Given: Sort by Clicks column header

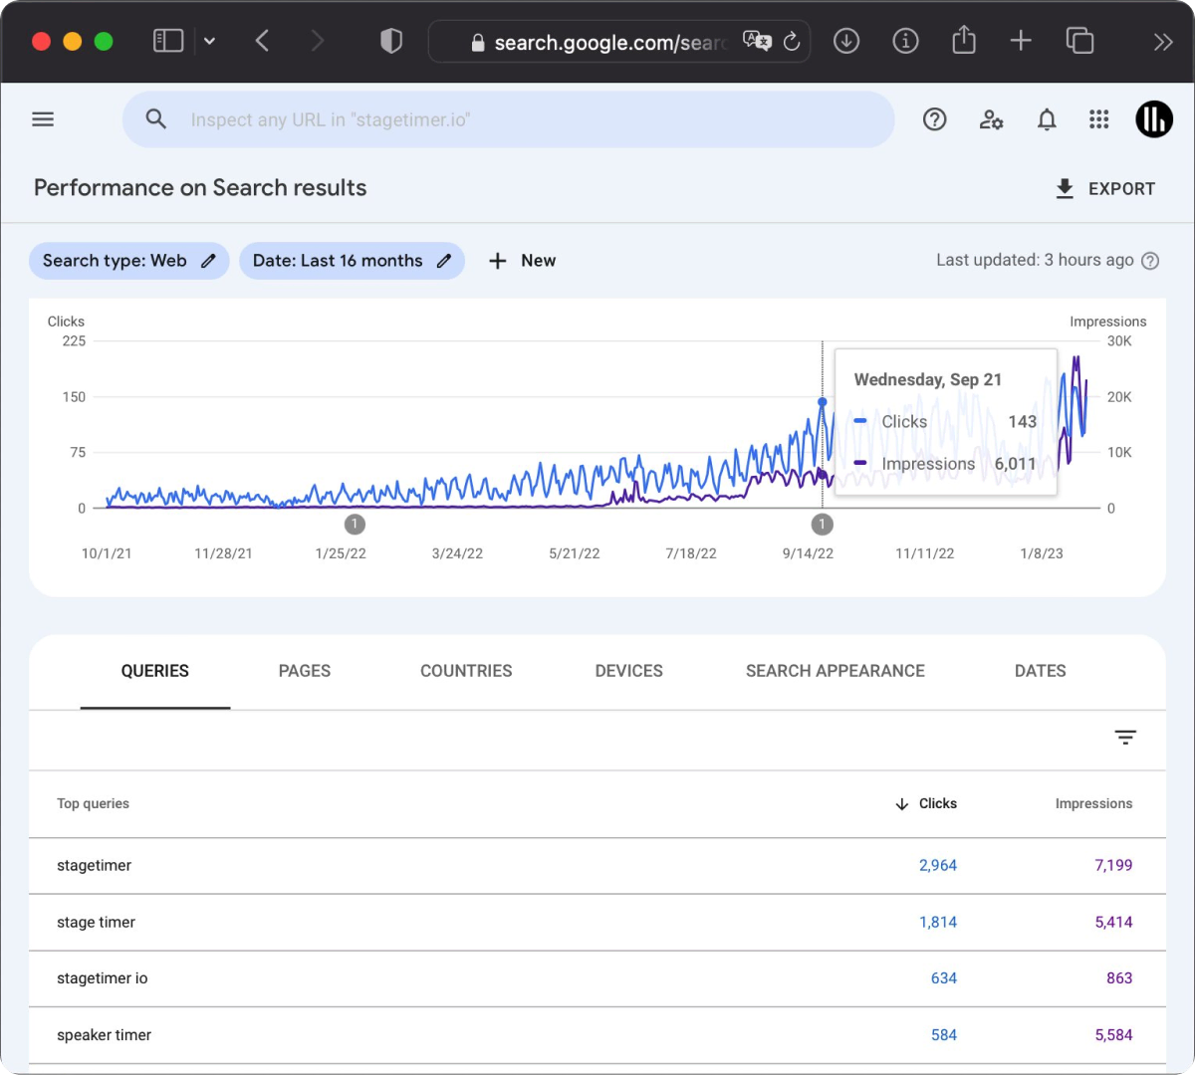Looking at the screenshot, I should tap(926, 804).
